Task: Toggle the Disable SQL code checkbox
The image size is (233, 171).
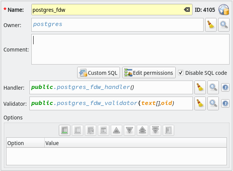Action: (181, 73)
